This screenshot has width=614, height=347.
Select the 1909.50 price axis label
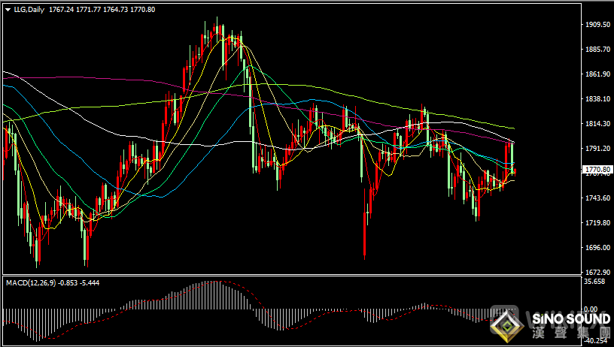click(598, 25)
